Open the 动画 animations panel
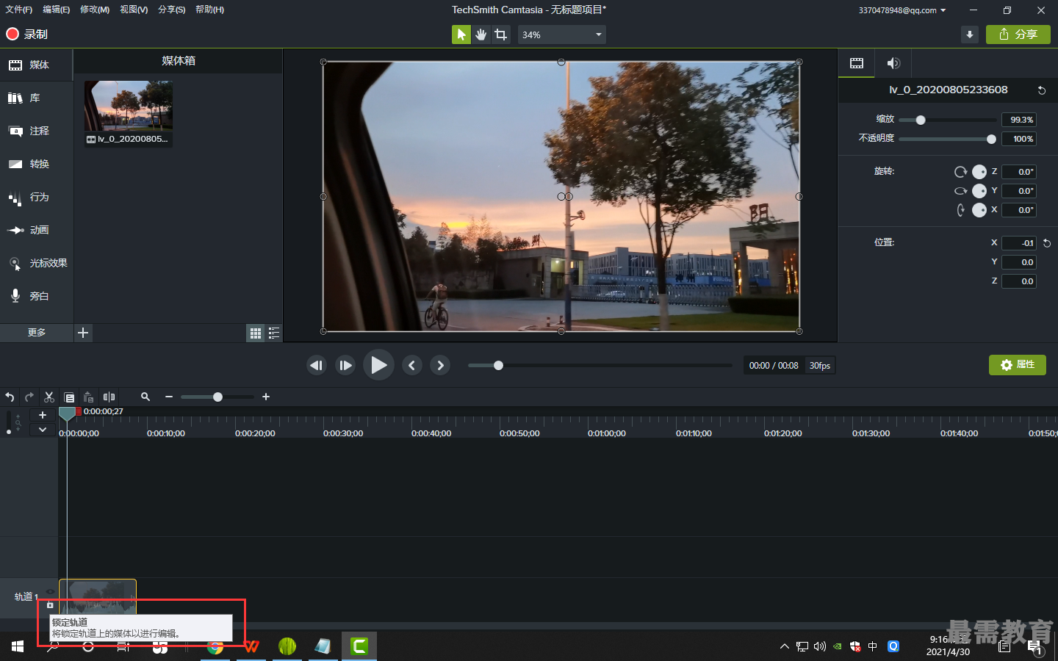This screenshot has width=1058, height=661. tap(36, 230)
